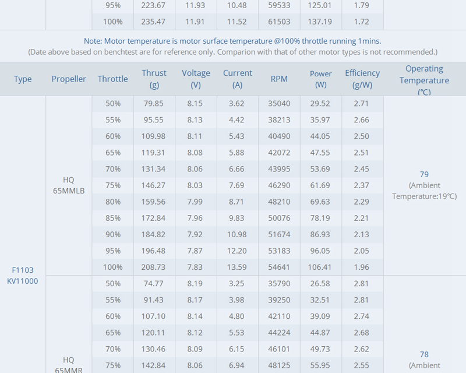Click the Current (A) column header
Screen dimensions: 466x373
coord(238,79)
